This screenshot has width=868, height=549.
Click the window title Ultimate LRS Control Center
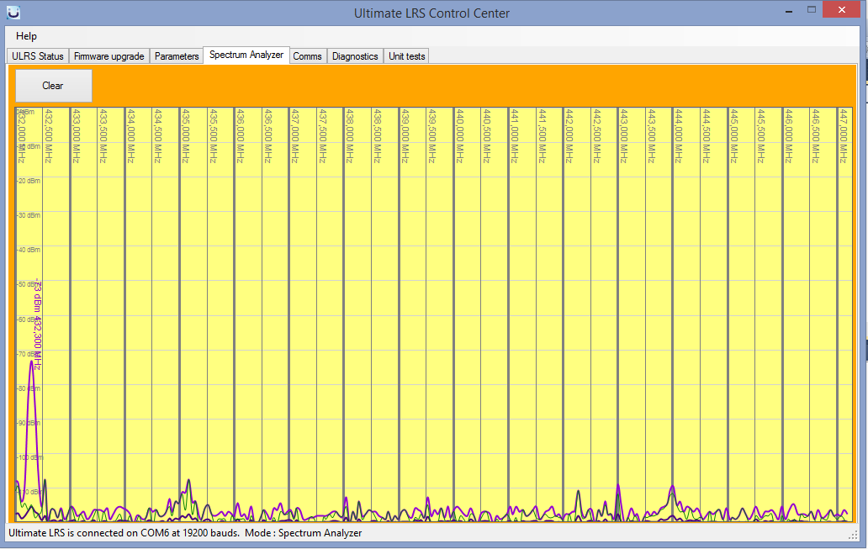pos(431,13)
